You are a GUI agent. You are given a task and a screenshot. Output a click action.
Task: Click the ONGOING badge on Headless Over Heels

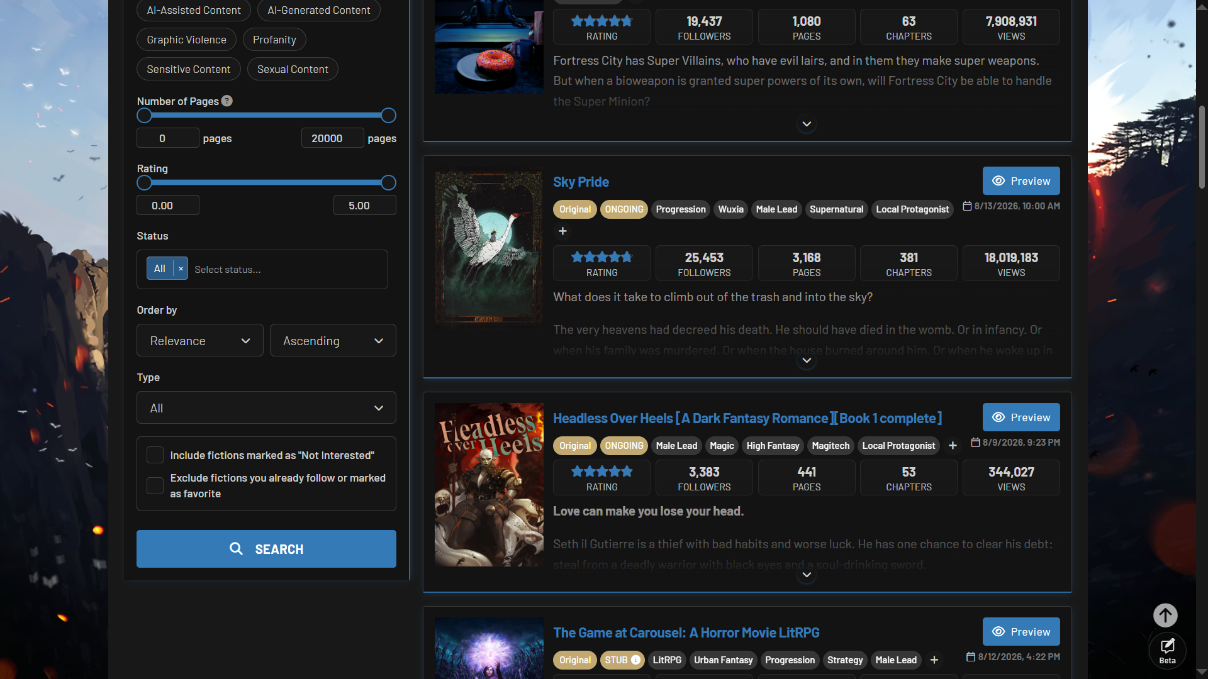point(624,446)
